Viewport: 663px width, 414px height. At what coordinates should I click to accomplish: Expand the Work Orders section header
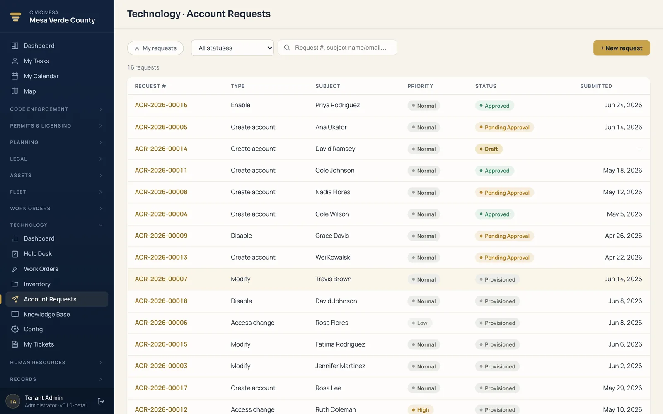point(57,209)
